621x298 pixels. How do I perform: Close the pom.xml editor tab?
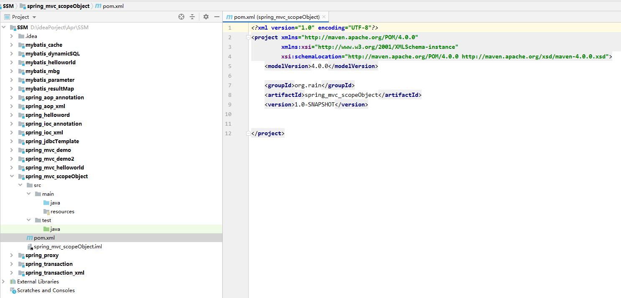(x=324, y=17)
